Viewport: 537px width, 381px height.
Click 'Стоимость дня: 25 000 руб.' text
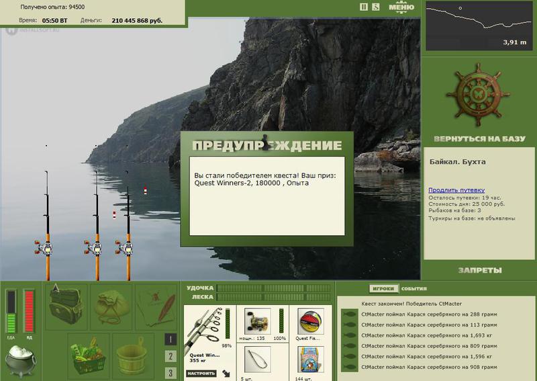click(x=467, y=204)
